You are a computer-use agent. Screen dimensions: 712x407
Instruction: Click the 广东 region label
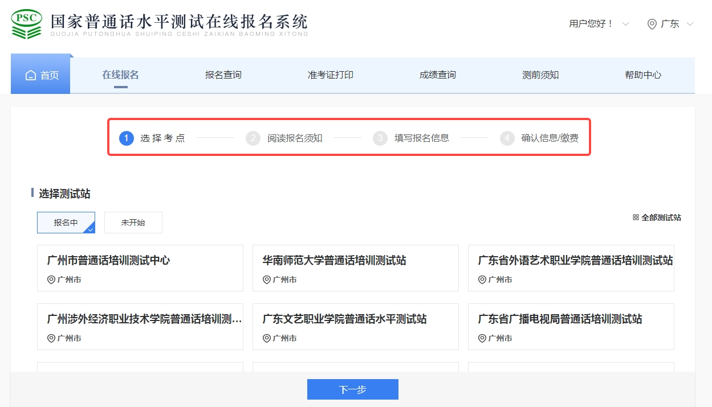tap(670, 24)
